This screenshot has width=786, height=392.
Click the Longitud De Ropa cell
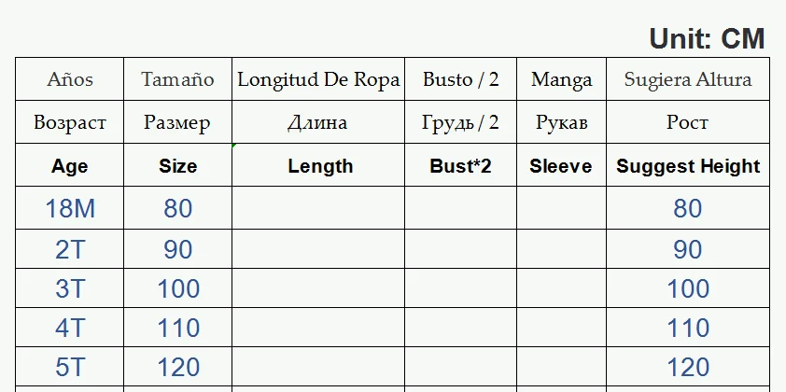click(x=319, y=79)
